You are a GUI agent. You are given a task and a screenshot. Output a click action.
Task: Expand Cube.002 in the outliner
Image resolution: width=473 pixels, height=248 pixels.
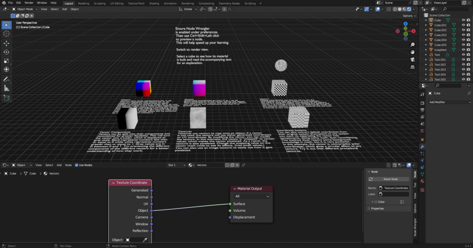pyautogui.click(x=426, y=30)
